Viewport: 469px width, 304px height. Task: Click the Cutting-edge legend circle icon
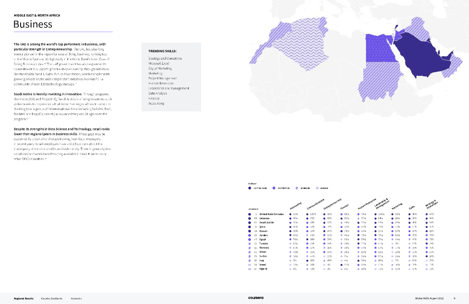(x=250, y=188)
